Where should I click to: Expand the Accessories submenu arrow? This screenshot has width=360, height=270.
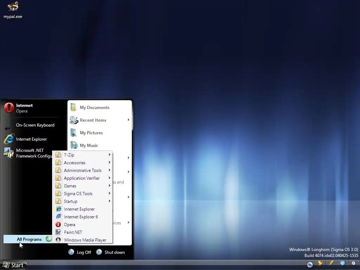tap(110, 162)
